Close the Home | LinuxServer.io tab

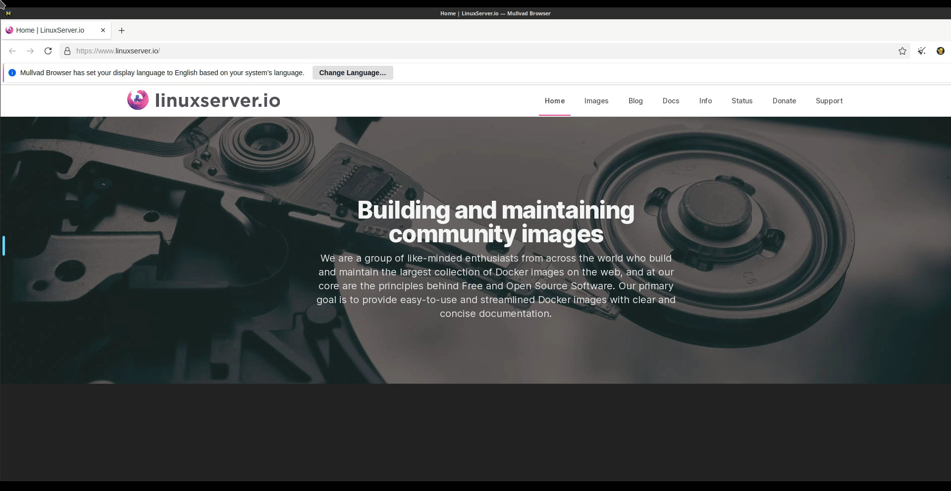coord(103,30)
